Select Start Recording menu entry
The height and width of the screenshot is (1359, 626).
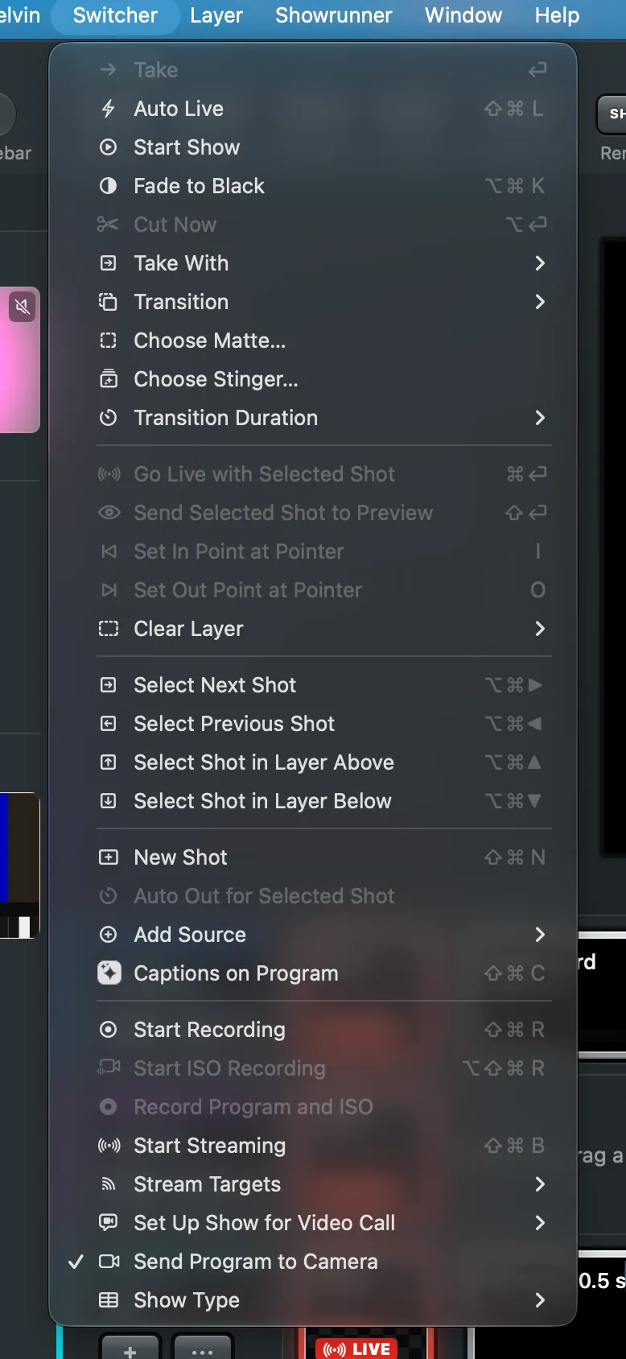(x=313, y=1030)
